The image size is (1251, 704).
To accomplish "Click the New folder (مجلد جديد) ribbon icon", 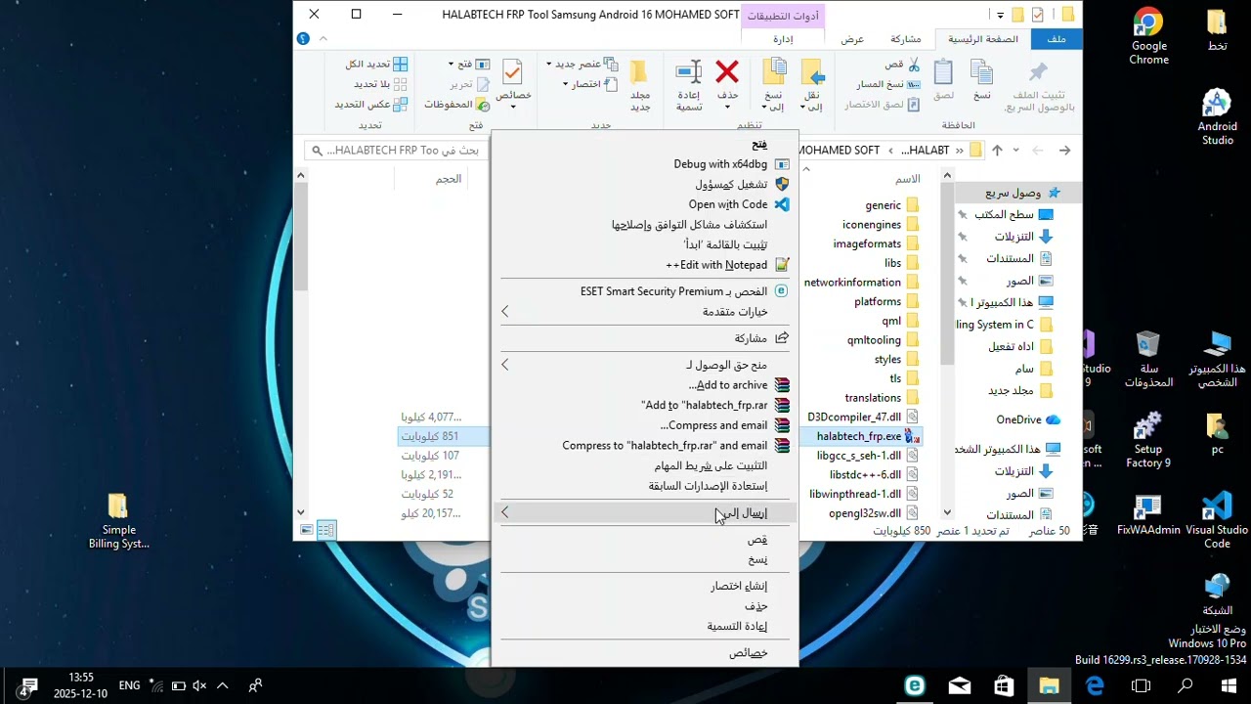I will [x=639, y=72].
